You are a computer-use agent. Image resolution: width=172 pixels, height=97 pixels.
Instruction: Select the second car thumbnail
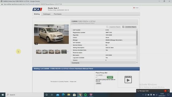pos(45,51)
